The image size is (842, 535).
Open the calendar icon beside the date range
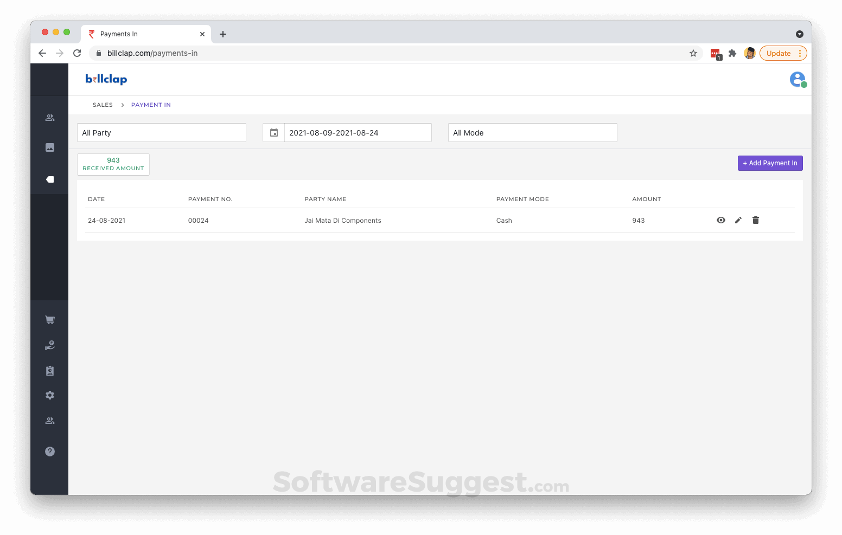273,132
